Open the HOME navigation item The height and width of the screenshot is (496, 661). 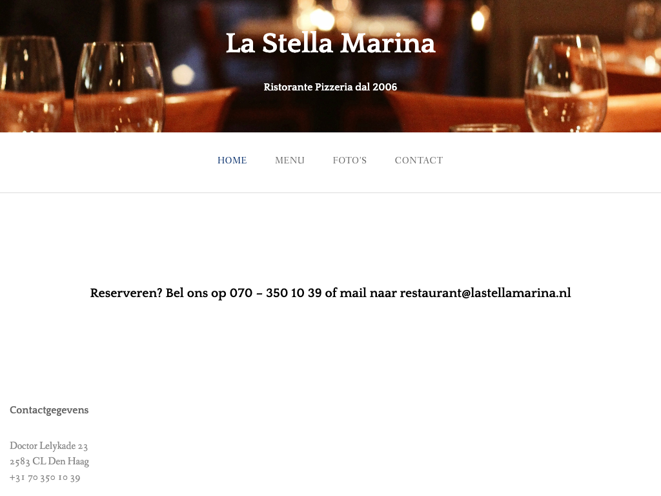click(232, 160)
